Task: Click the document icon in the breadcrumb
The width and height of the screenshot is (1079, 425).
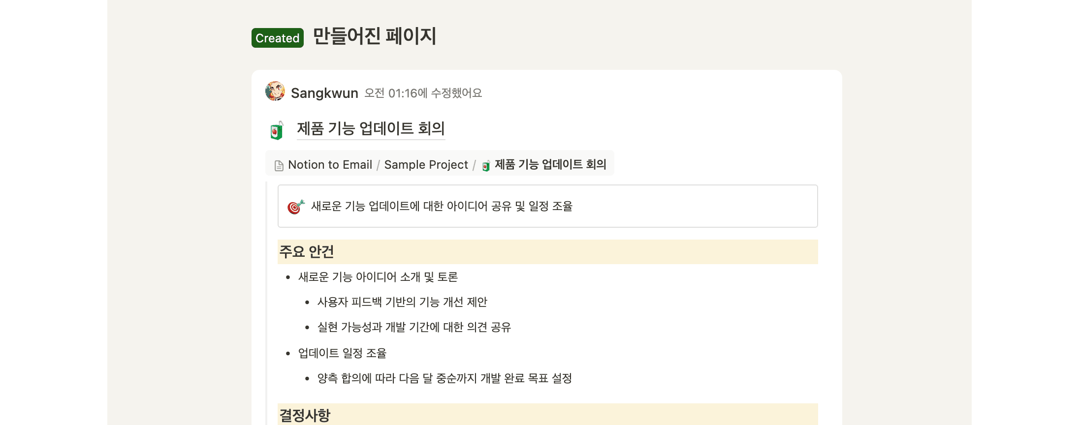Action: click(279, 165)
